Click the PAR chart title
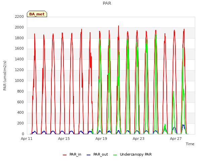The width and height of the screenshot is (215, 161). [107, 3]
